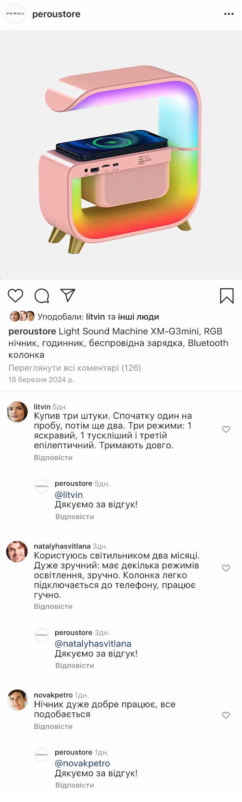Like the peroustore post with heart icon

[16, 295]
